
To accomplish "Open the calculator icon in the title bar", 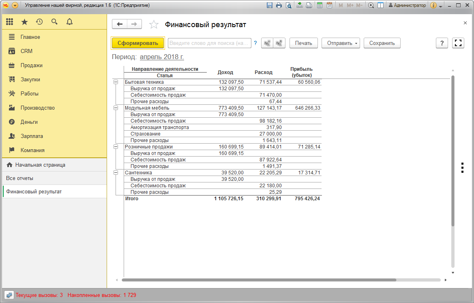I will click(320, 5).
